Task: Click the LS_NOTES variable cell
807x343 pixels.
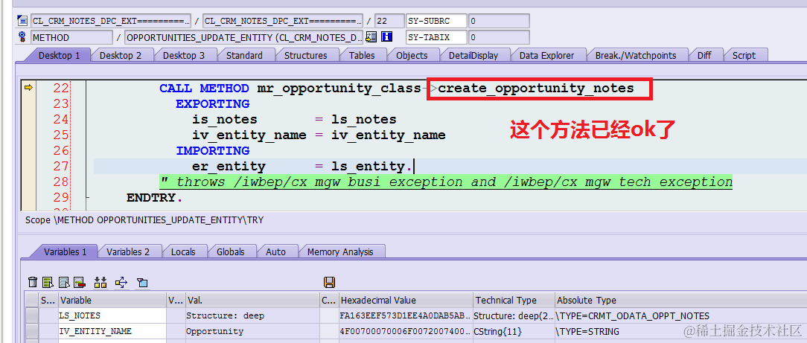Action: 112,315
